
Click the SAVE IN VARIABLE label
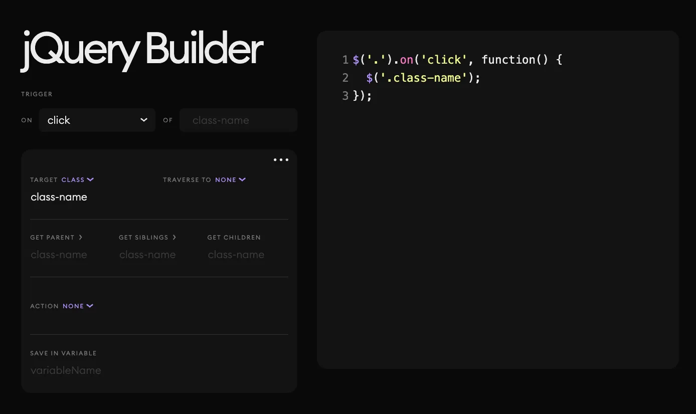tap(63, 353)
